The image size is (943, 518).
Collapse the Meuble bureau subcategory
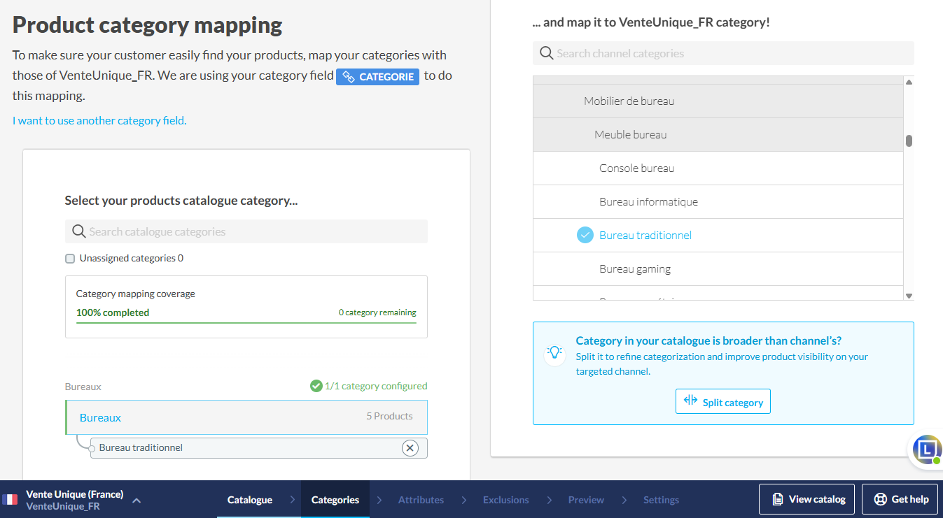point(630,135)
